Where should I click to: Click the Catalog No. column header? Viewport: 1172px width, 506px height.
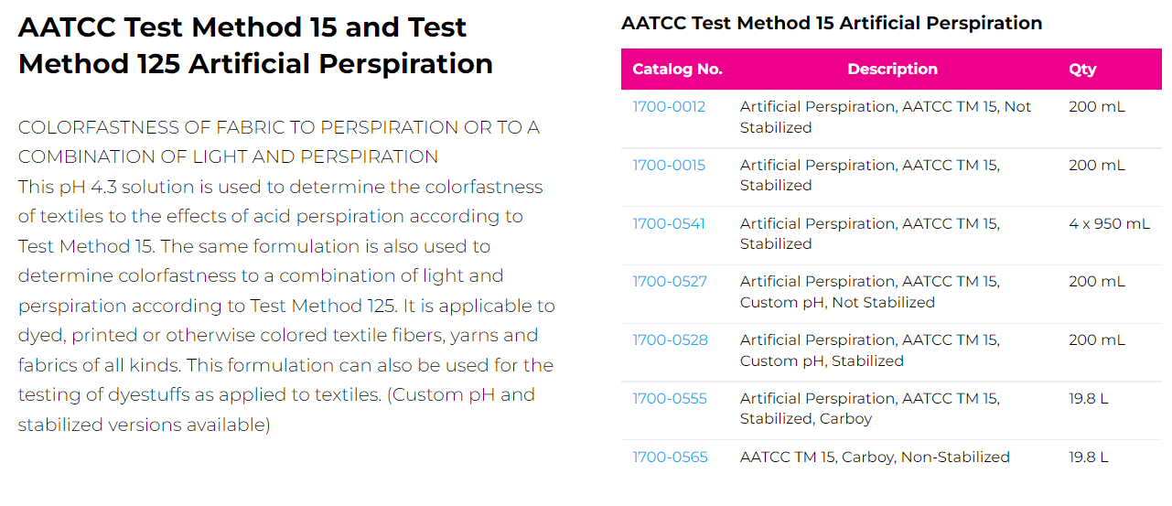coord(677,70)
